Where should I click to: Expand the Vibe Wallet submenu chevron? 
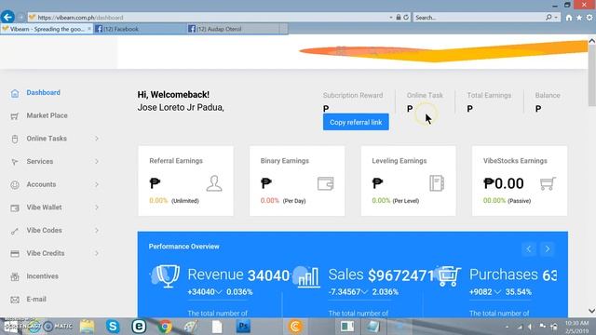97,208
